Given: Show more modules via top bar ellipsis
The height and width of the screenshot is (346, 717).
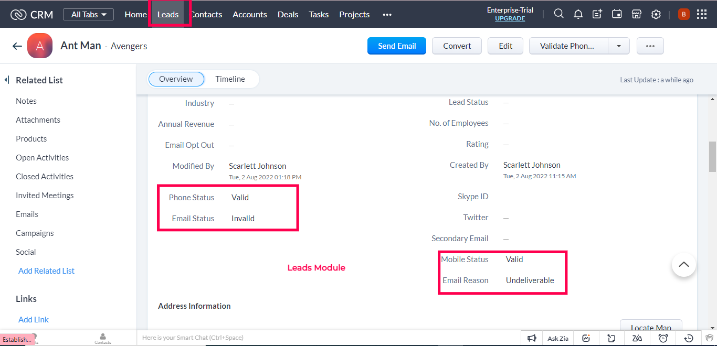Looking at the screenshot, I should point(387,15).
